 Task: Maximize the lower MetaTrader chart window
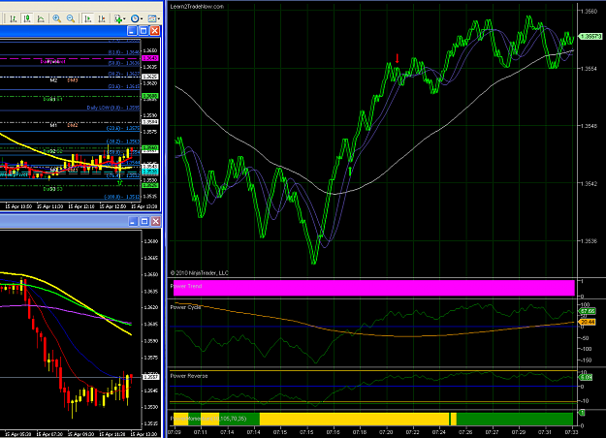pyautogui.click(x=144, y=221)
